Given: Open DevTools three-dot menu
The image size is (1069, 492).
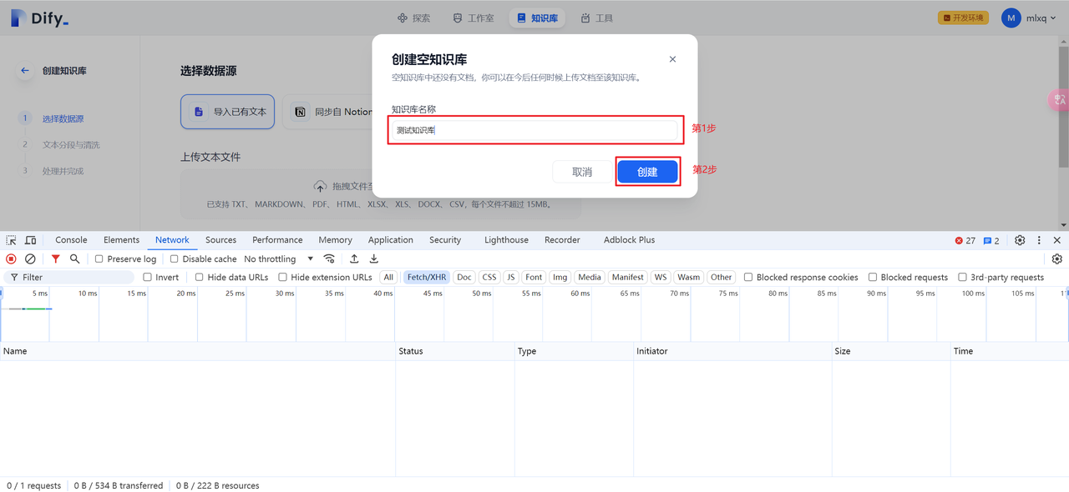Looking at the screenshot, I should point(1039,240).
